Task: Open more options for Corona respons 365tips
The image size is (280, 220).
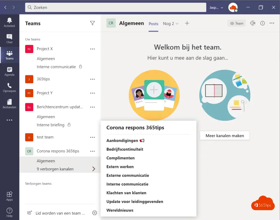Action: 92,151
